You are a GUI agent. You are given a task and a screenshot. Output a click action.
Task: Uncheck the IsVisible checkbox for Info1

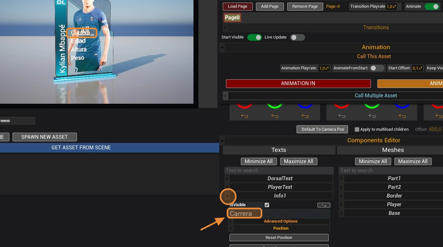tap(267, 205)
